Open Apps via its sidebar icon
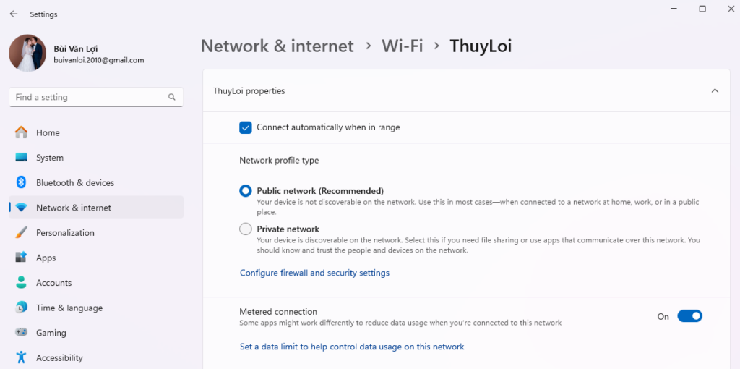 pos(22,258)
